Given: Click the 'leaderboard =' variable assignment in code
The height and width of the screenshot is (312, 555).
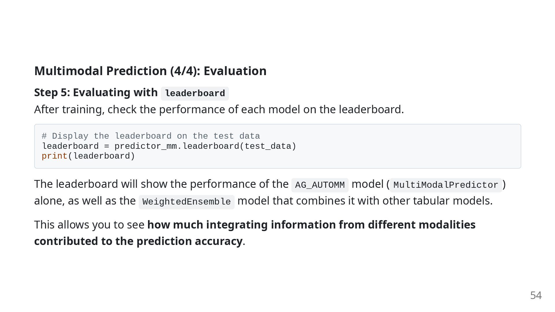Looking at the screenshot, I should [75, 146].
